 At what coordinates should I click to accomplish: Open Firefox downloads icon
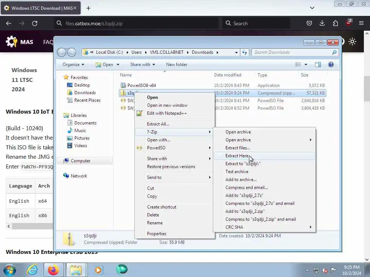point(322,23)
